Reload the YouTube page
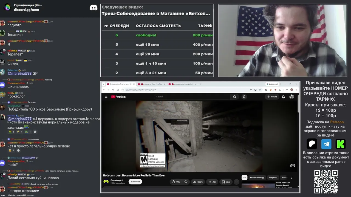The width and height of the screenshot is (351, 197). coord(114,90)
